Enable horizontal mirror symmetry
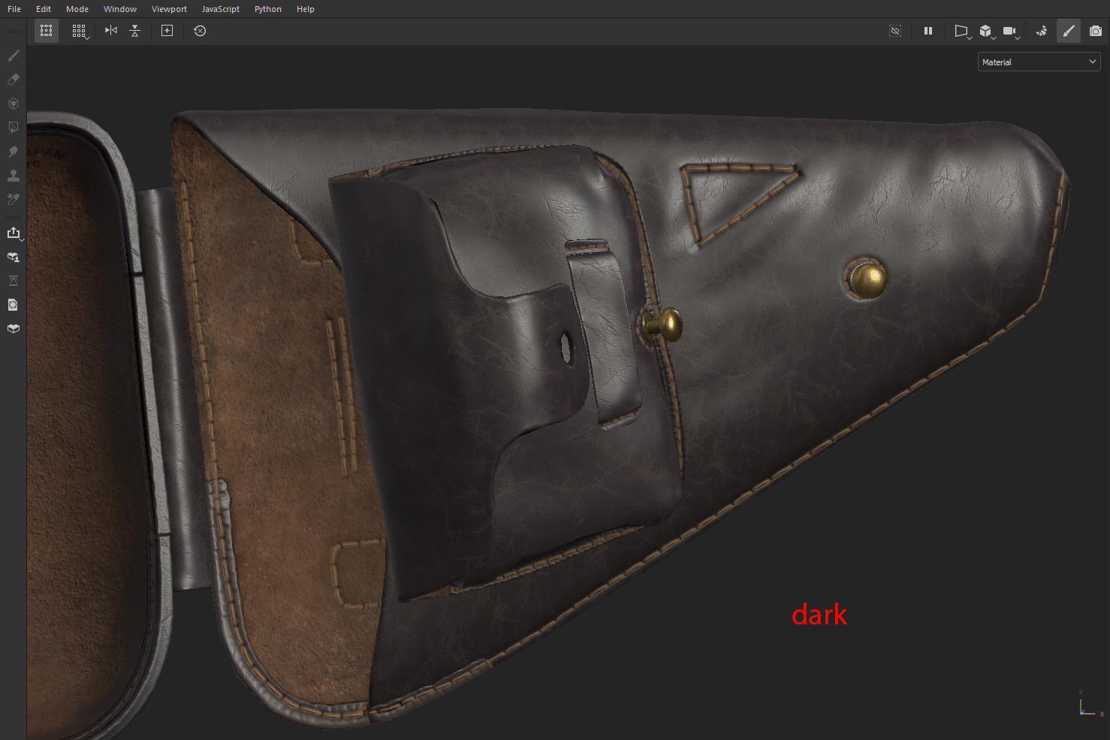The height and width of the screenshot is (740, 1110). 110,31
